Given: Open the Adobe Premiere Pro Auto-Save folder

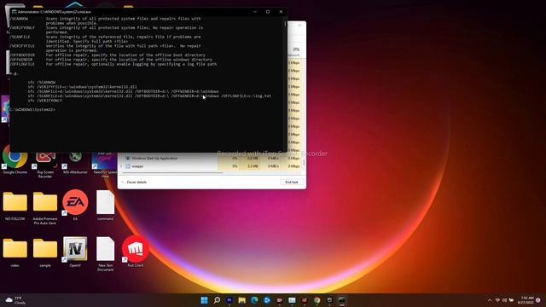Looking at the screenshot, I should coord(45,207).
